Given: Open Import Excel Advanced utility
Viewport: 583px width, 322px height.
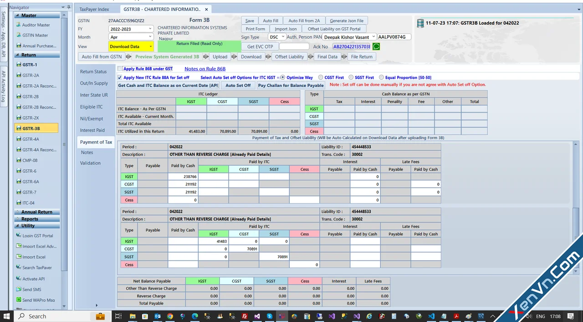Looking at the screenshot, I should coord(36,246).
